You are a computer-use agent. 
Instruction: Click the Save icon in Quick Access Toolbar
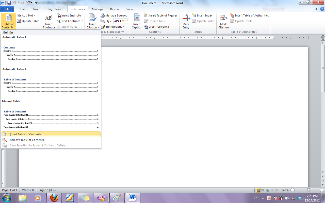tap(9, 3)
